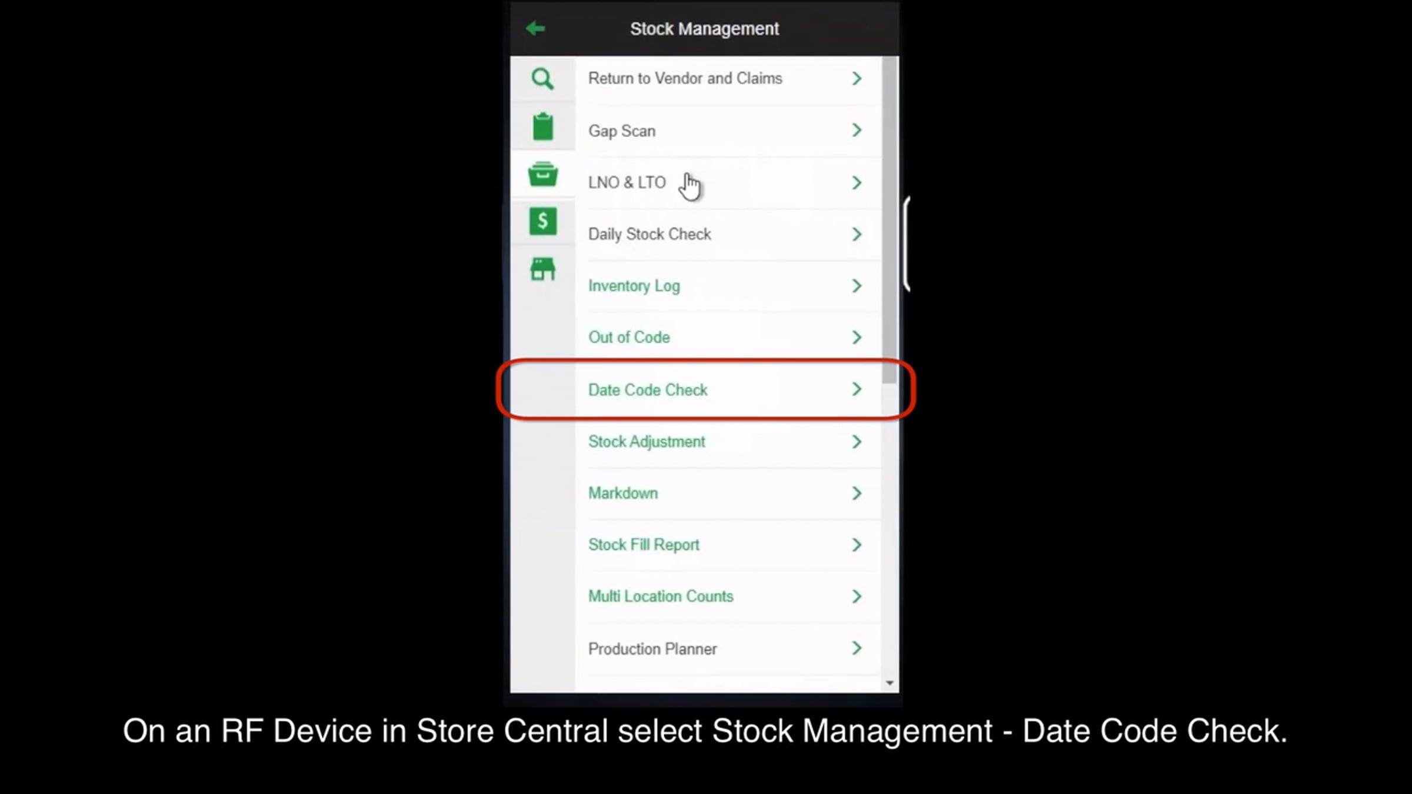Open Multi Location Counts
Viewport: 1412px width, 794px height.
(x=660, y=596)
